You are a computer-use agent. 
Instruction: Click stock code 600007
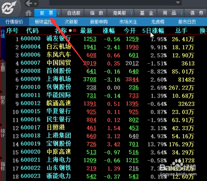[x=30, y=63]
